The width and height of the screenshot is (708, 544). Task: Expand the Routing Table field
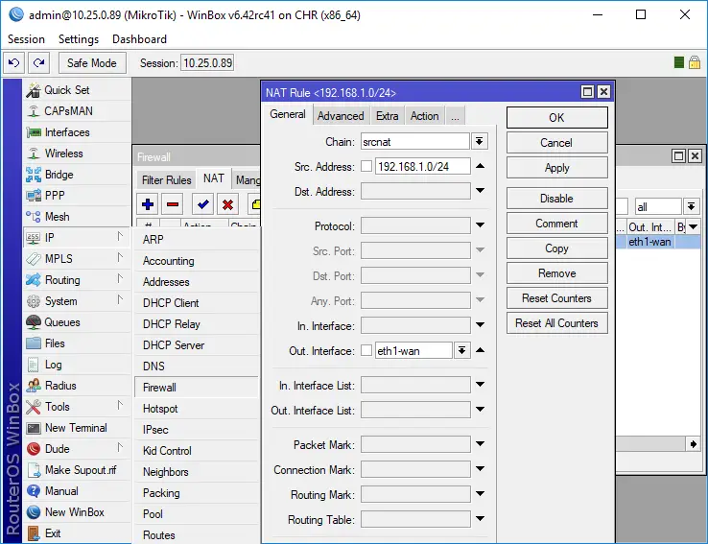tap(480, 518)
